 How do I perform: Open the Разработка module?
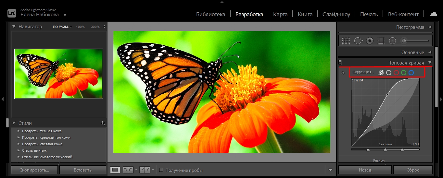pos(249,14)
